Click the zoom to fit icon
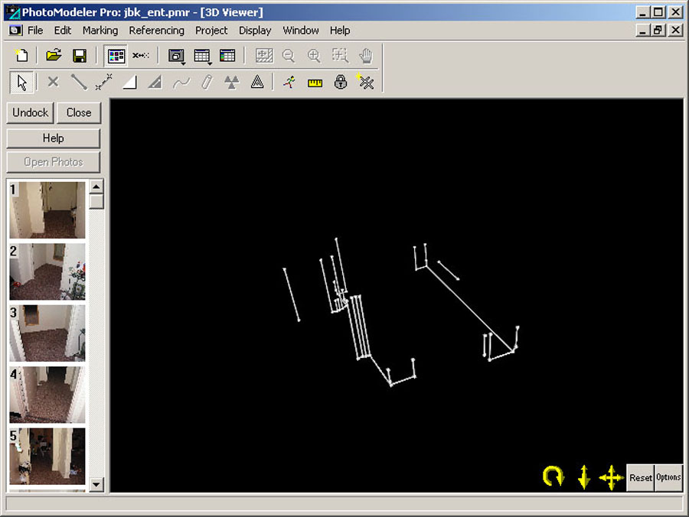This screenshot has height=517, width=689. click(264, 55)
